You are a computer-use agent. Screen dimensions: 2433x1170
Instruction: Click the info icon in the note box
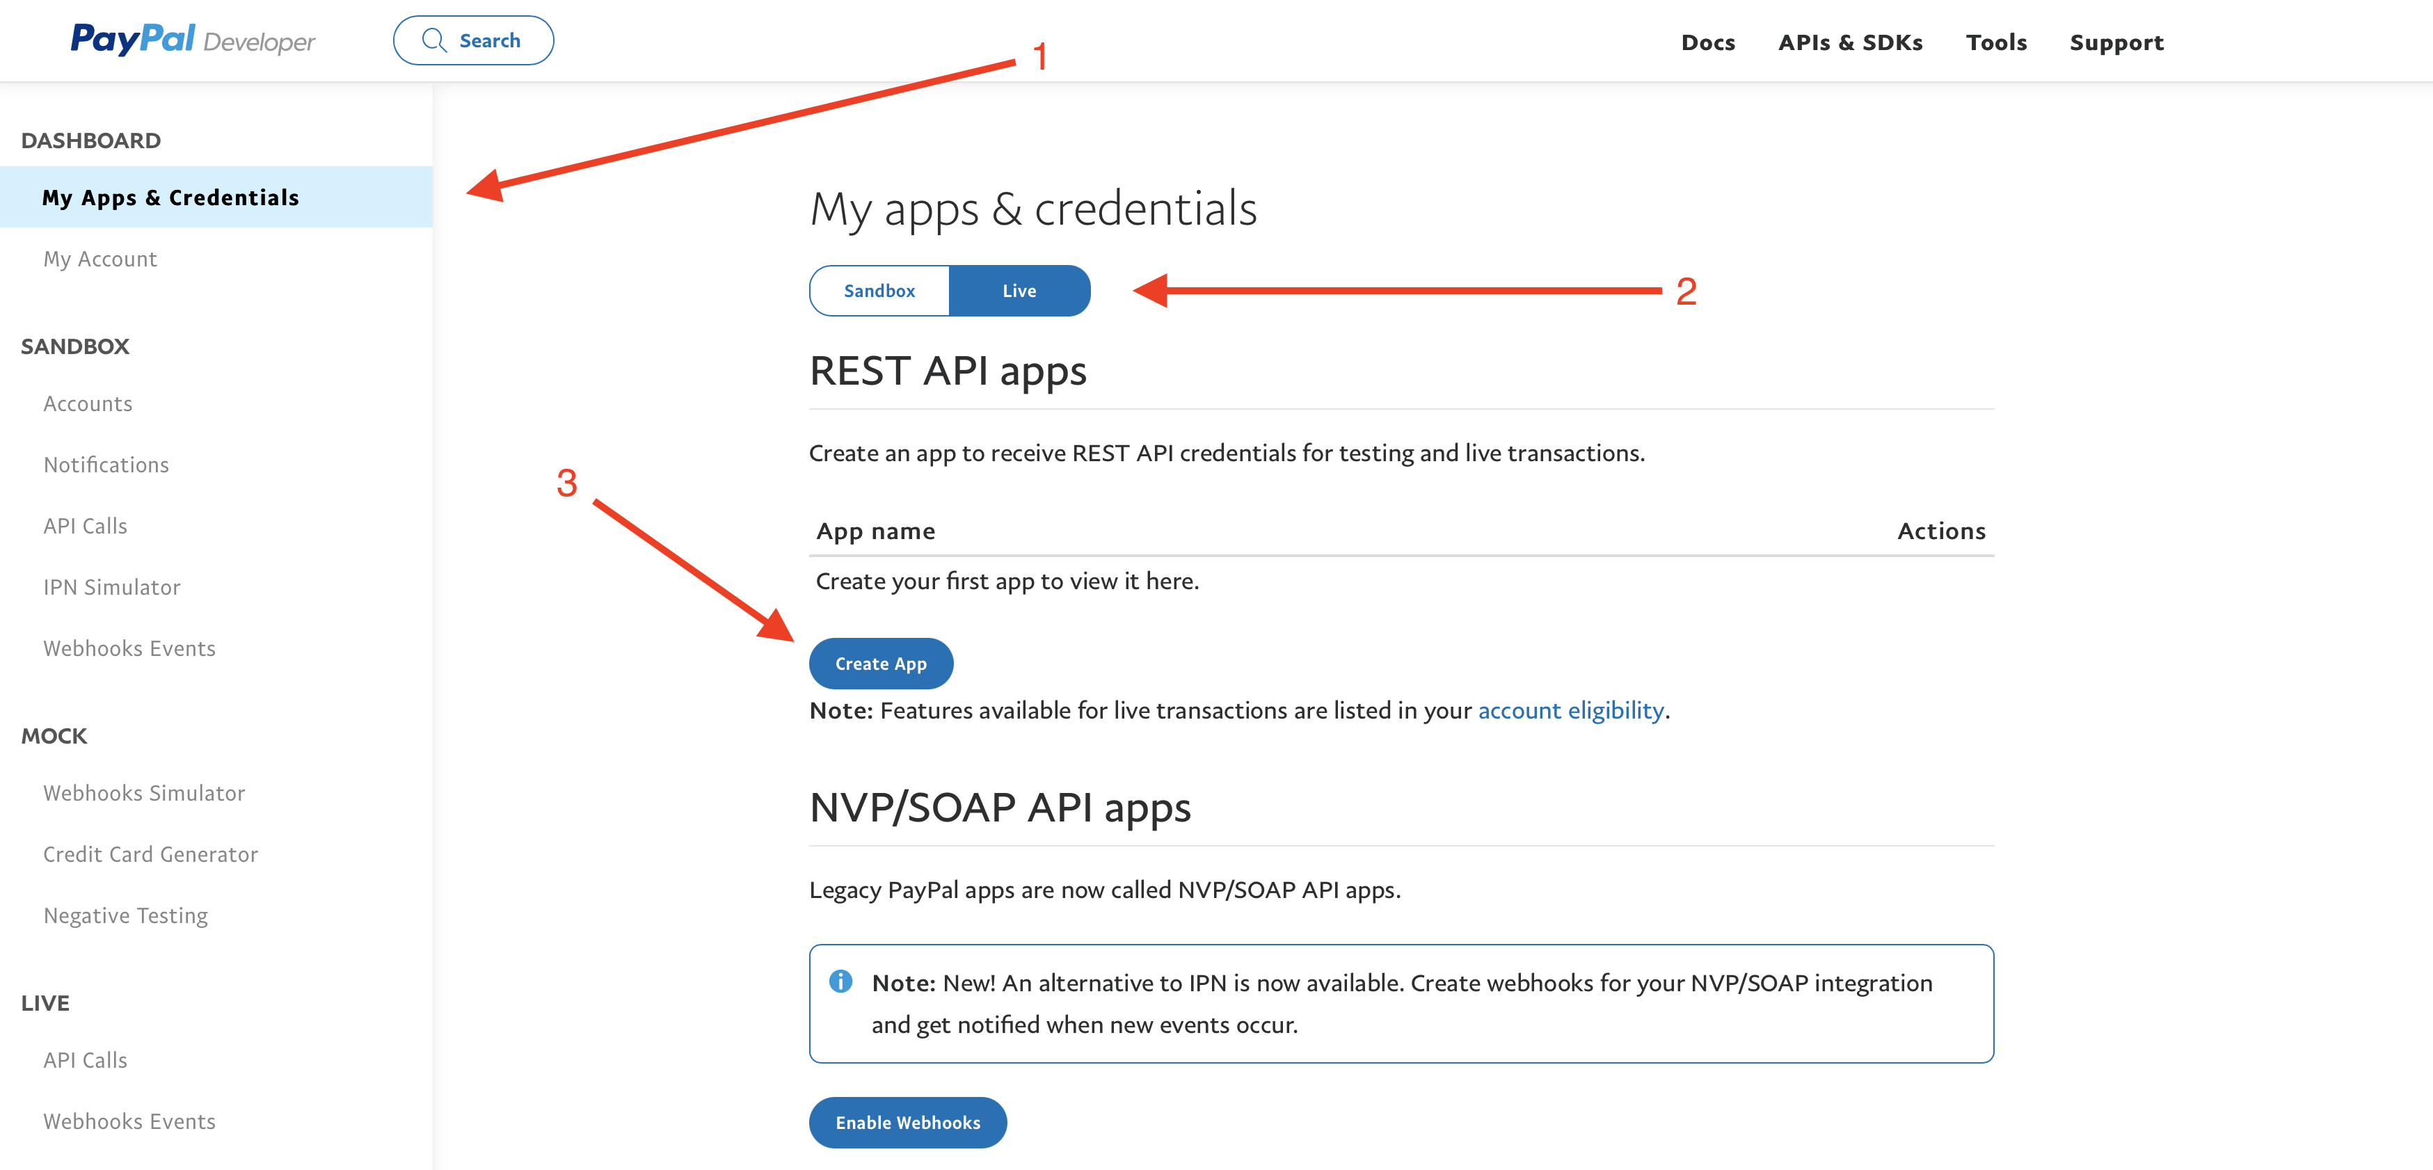point(840,981)
